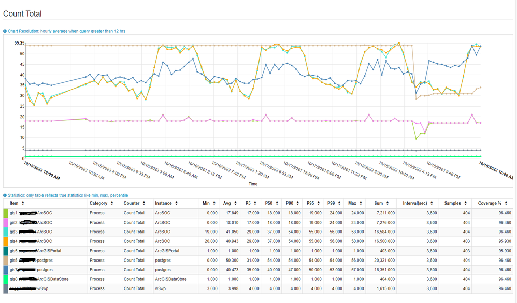
Task: Click the Counter column header
Action: pos(132,204)
